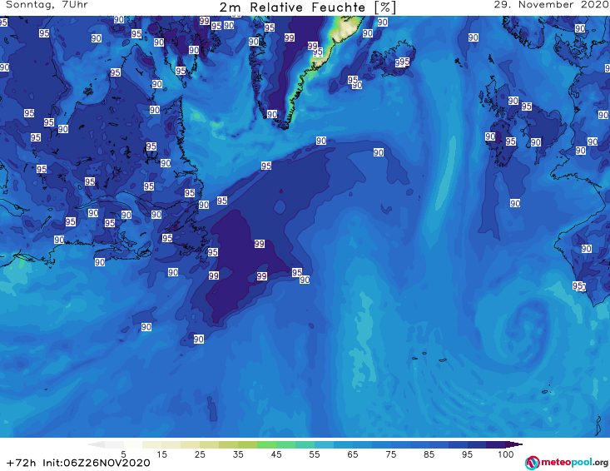
Task: Click the '15' tick label on the color scale
Action: [x=161, y=454]
